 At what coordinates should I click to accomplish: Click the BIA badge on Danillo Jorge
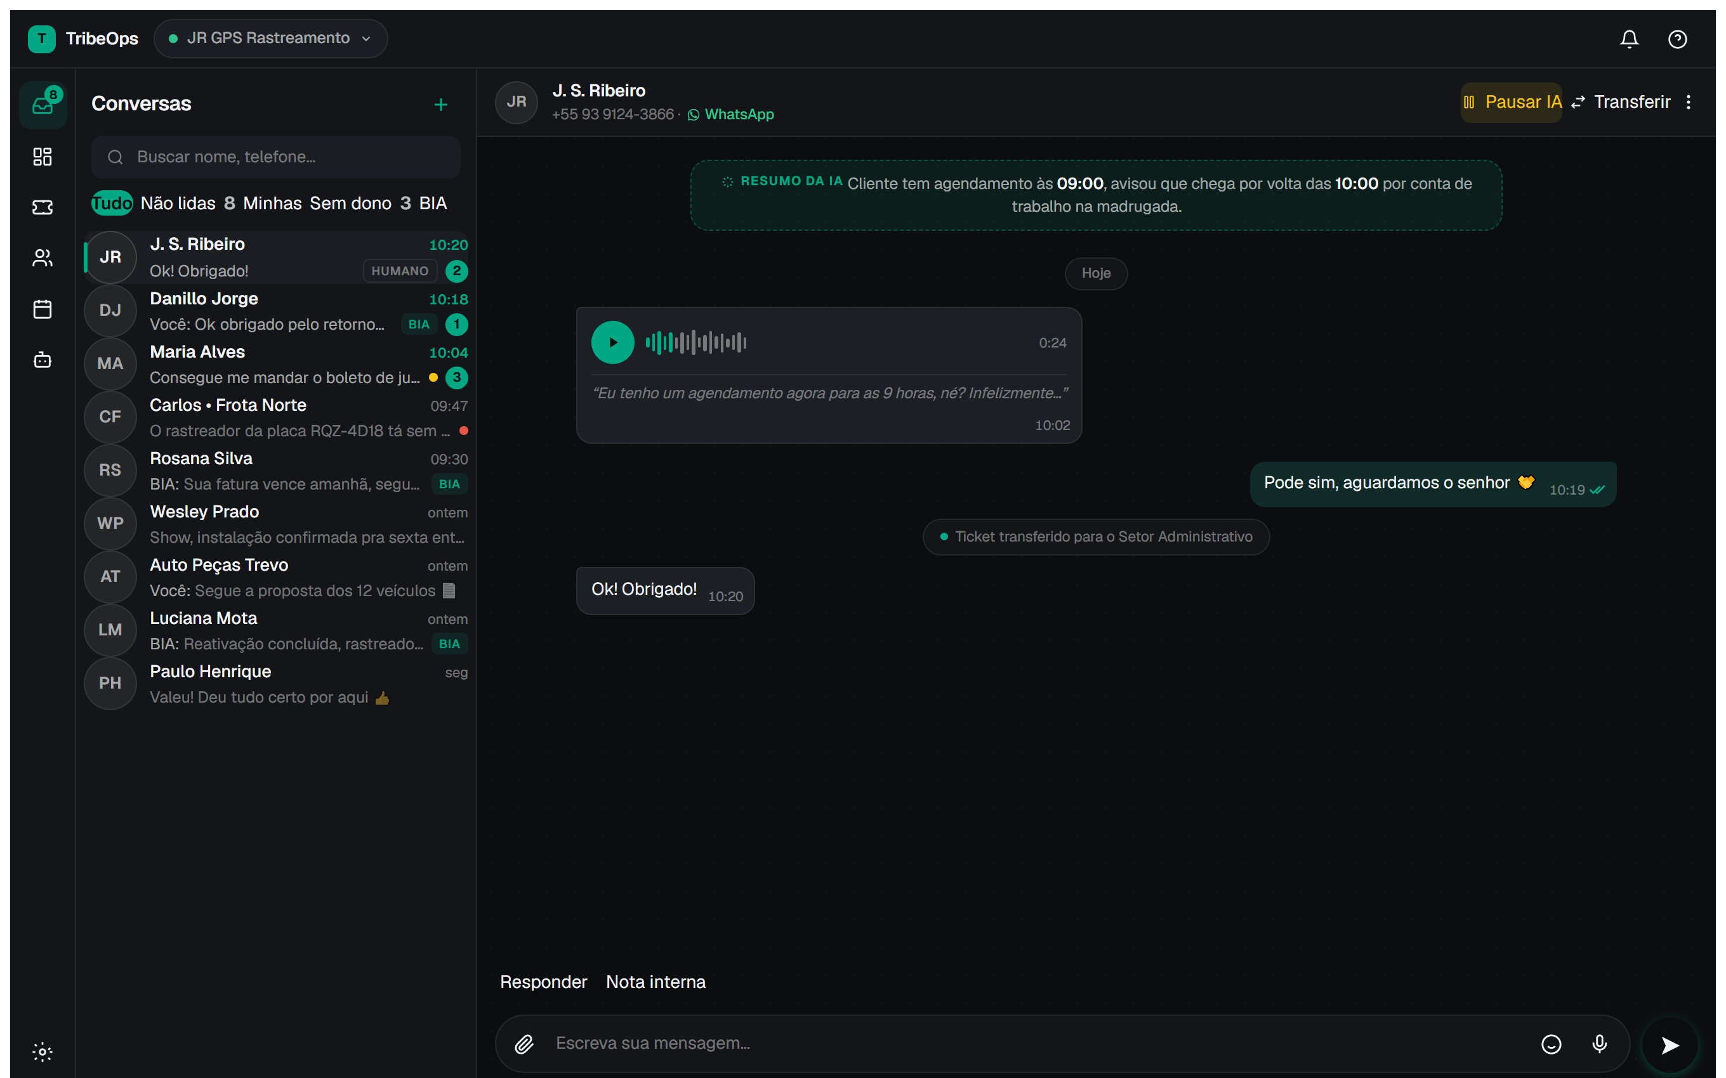click(x=419, y=325)
